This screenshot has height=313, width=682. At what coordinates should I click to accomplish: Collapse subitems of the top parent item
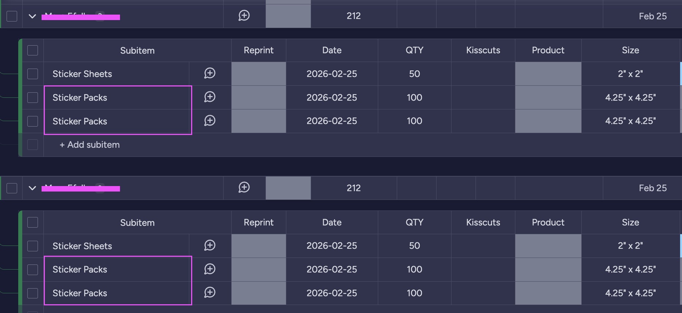[x=32, y=16]
